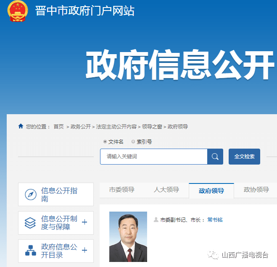Viewport: 277px width, 267px height.
Task: Click the layers icon for 信息公开制度与保障
Action: coord(30,222)
